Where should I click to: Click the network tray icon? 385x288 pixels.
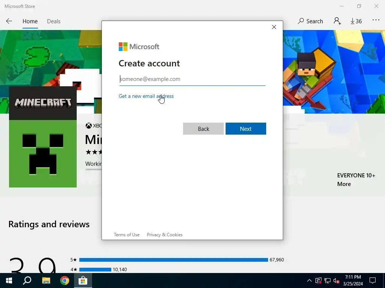point(327,280)
